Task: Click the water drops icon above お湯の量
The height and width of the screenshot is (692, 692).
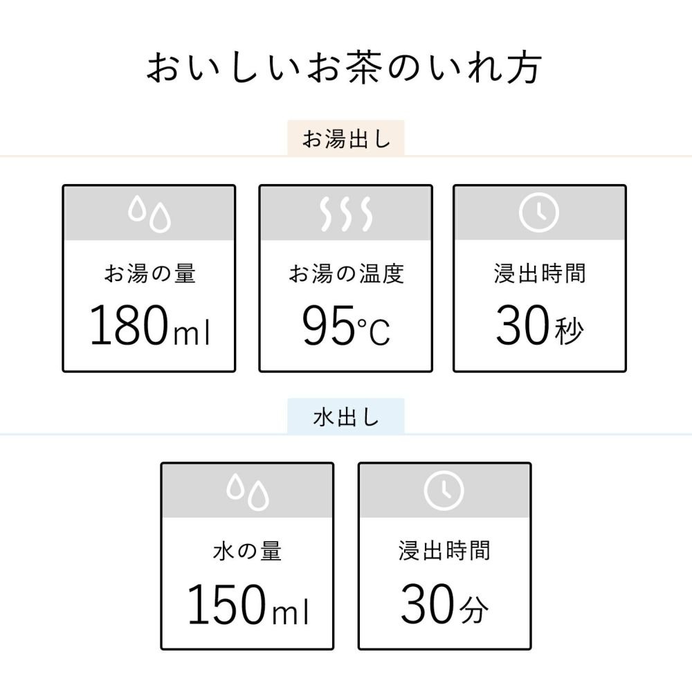Action: click(149, 214)
